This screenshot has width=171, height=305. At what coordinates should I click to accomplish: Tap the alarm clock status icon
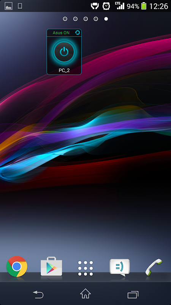click(x=106, y=6)
